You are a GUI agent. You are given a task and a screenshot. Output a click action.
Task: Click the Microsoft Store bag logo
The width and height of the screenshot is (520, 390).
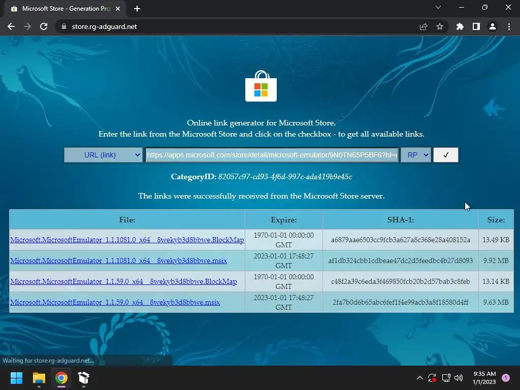pyautogui.click(x=261, y=86)
